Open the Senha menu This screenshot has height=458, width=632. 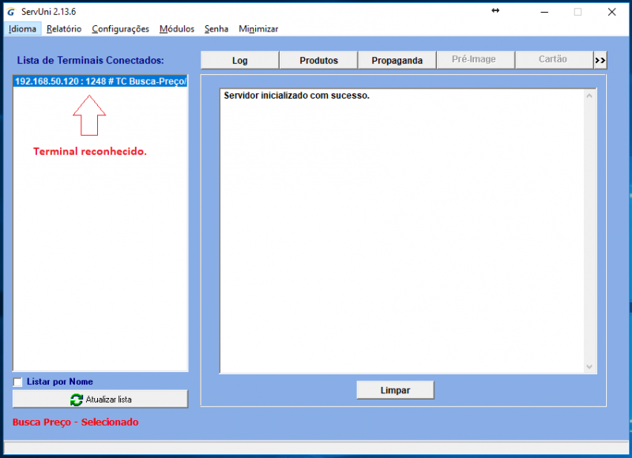coord(216,28)
